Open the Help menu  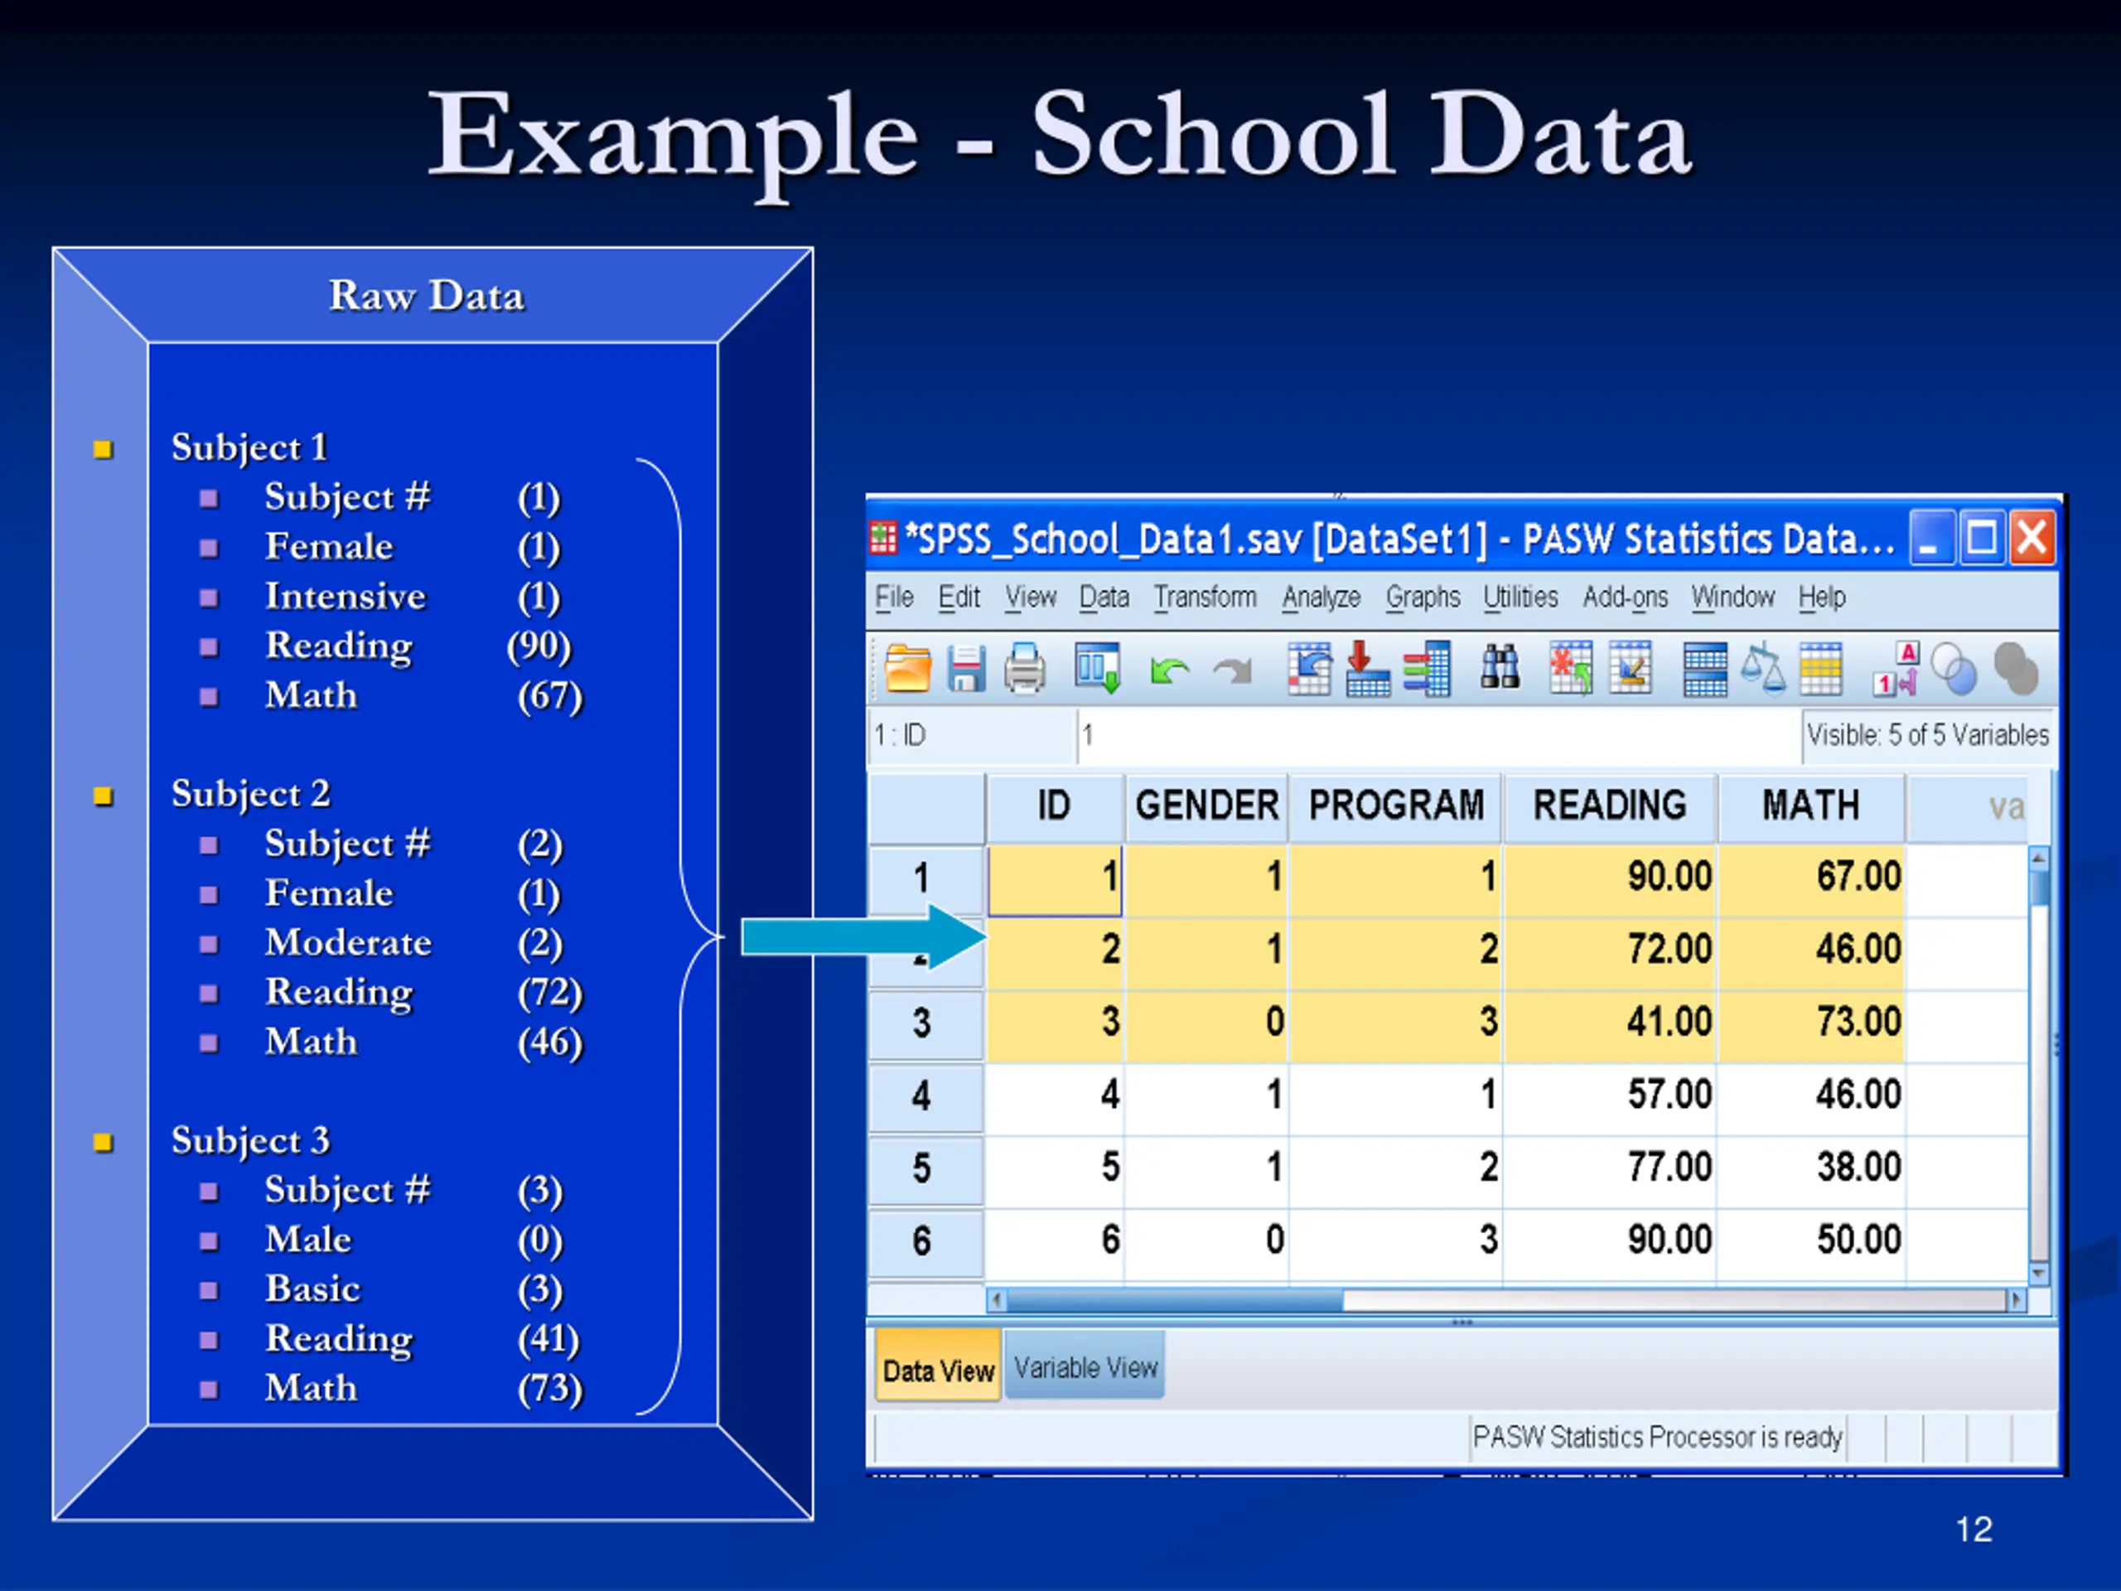(x=1822, y=597)
